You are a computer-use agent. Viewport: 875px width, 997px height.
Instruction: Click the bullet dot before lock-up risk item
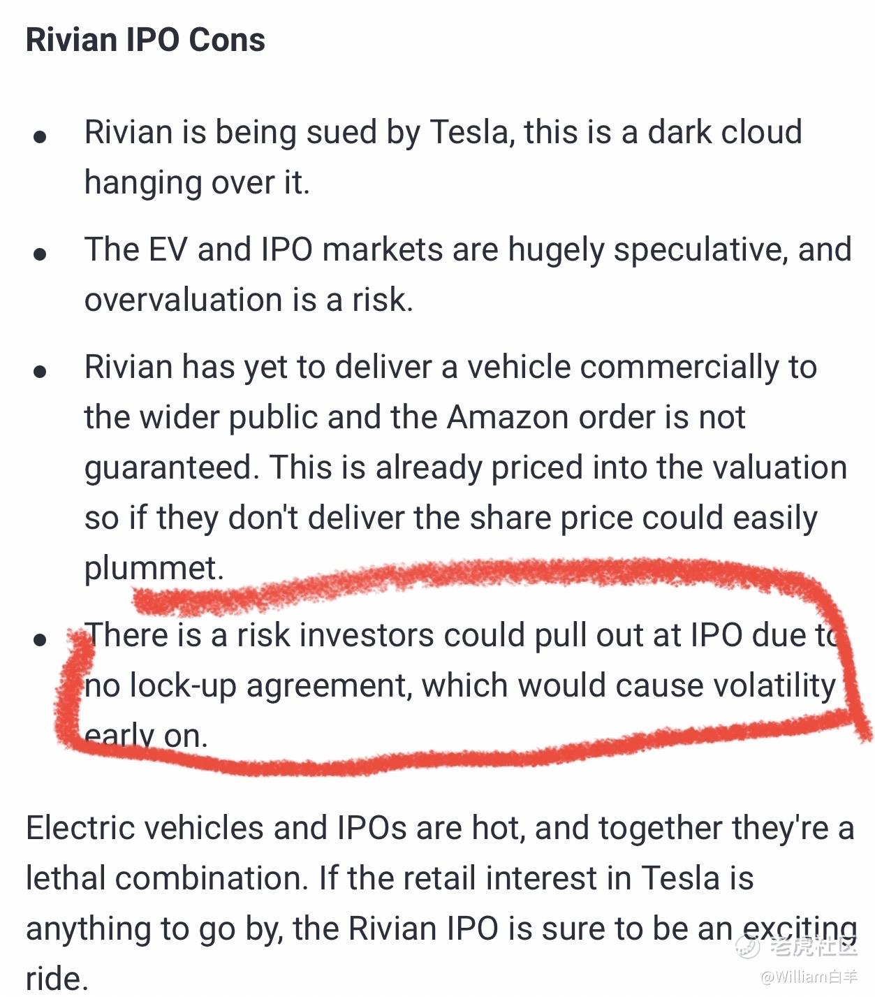(41, 639)
